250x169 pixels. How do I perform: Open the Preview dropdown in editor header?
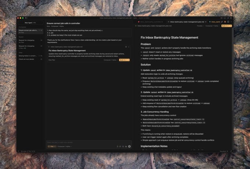[x=200, y=26]
